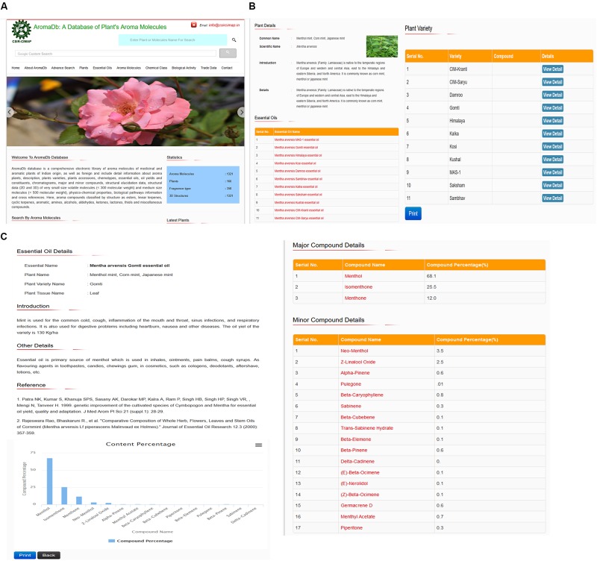This screenshot has height=561, width=597.
Task: Go to previous slide with the left carousel arrow
Action: 10,112
